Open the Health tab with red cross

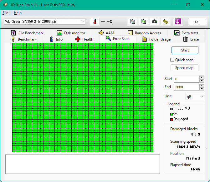click(x=84, y=39)
